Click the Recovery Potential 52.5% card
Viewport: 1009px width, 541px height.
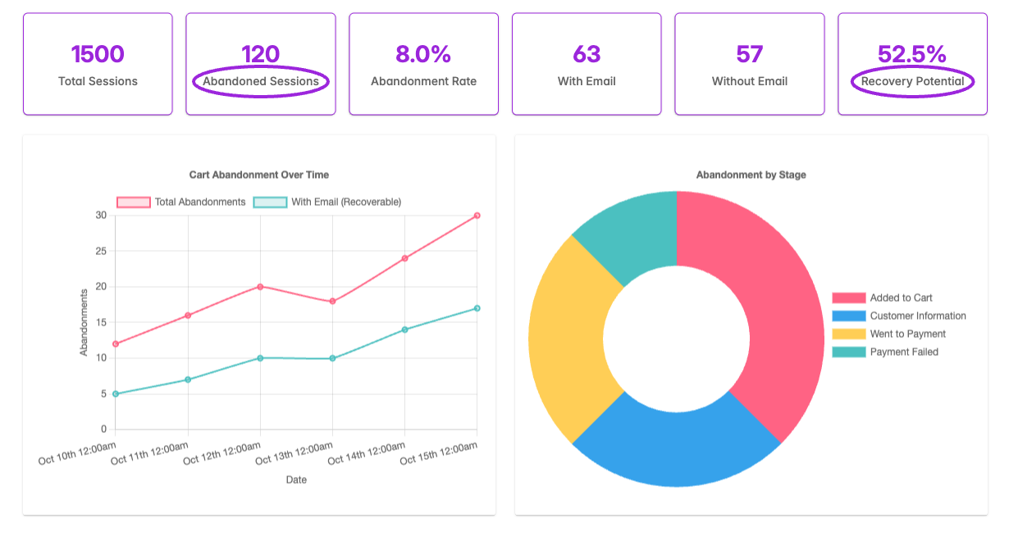pos(912,64)
